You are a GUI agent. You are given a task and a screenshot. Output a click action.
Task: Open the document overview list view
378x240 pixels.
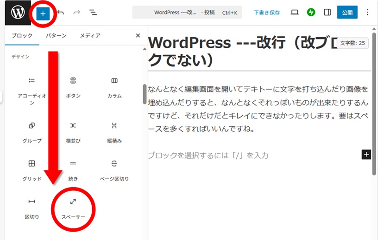(x=93, y=13)
